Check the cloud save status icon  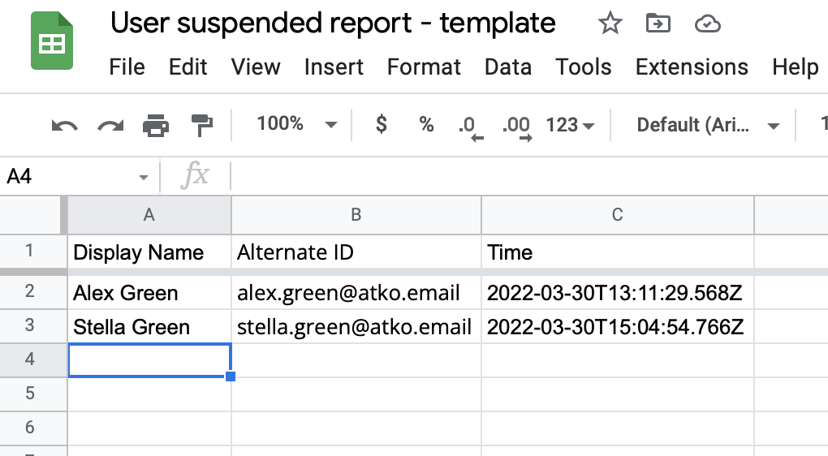(708, 24)
